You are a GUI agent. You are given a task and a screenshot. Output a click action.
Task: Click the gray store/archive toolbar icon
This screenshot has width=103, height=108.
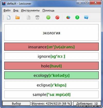point(37,17)
